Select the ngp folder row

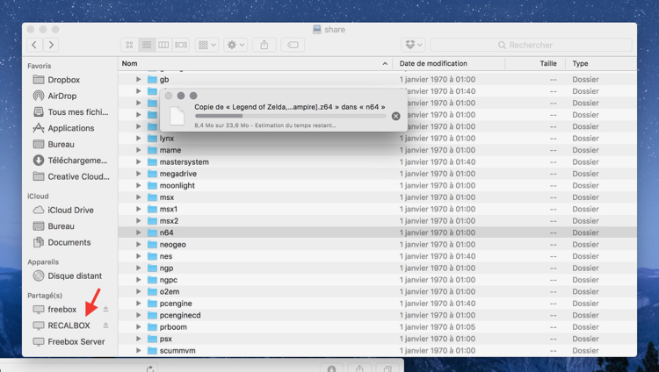377,268
